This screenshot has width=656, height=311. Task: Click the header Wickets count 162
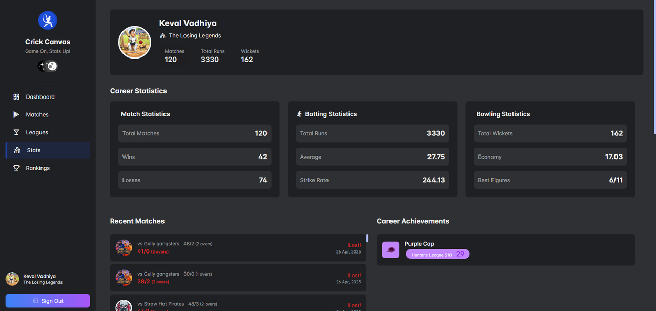[x=247, y=60]
